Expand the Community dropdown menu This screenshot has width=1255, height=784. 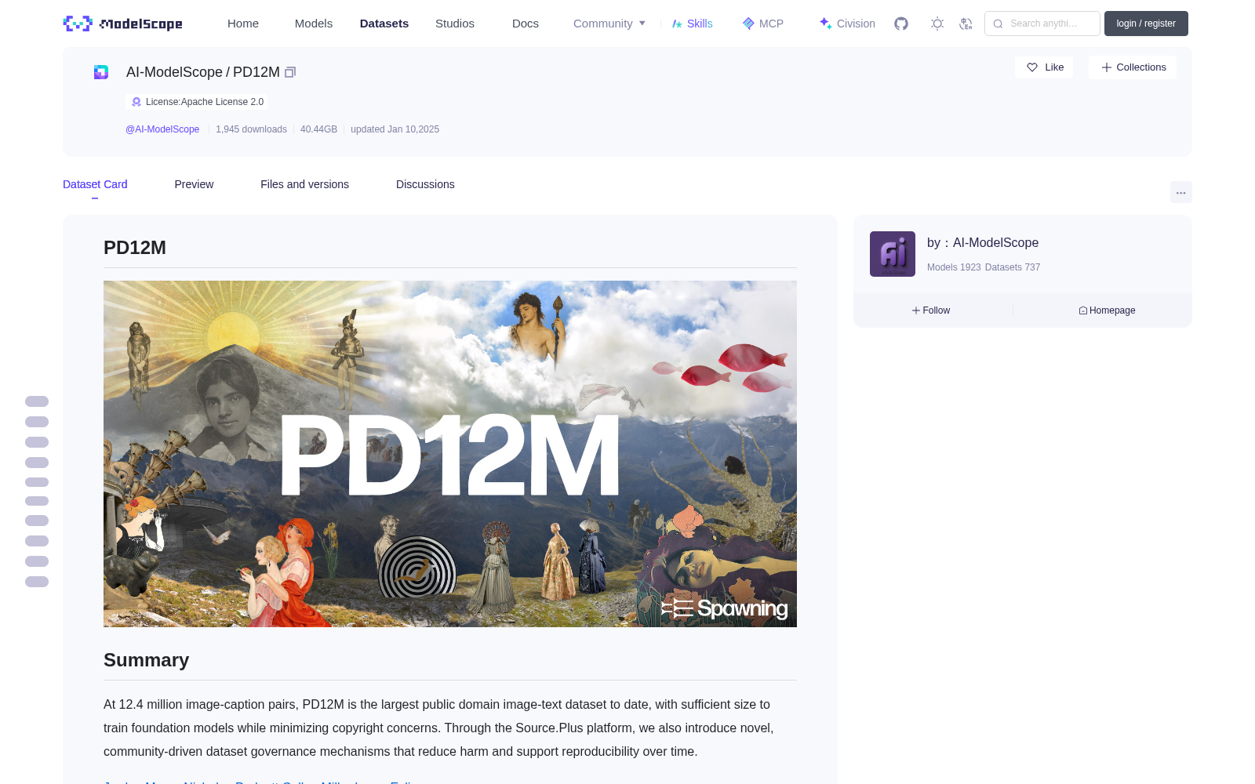click(x=609, y=24)
